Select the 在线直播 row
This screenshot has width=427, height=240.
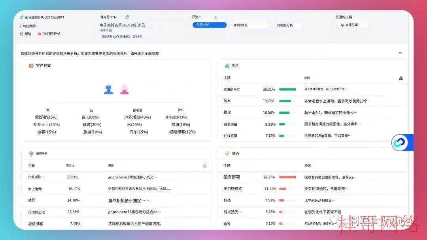click(312, 136)
